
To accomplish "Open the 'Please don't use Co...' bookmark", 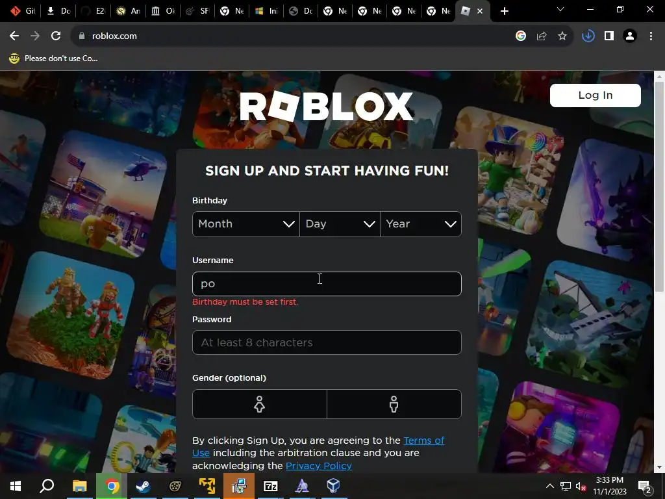I will [53, 58].
